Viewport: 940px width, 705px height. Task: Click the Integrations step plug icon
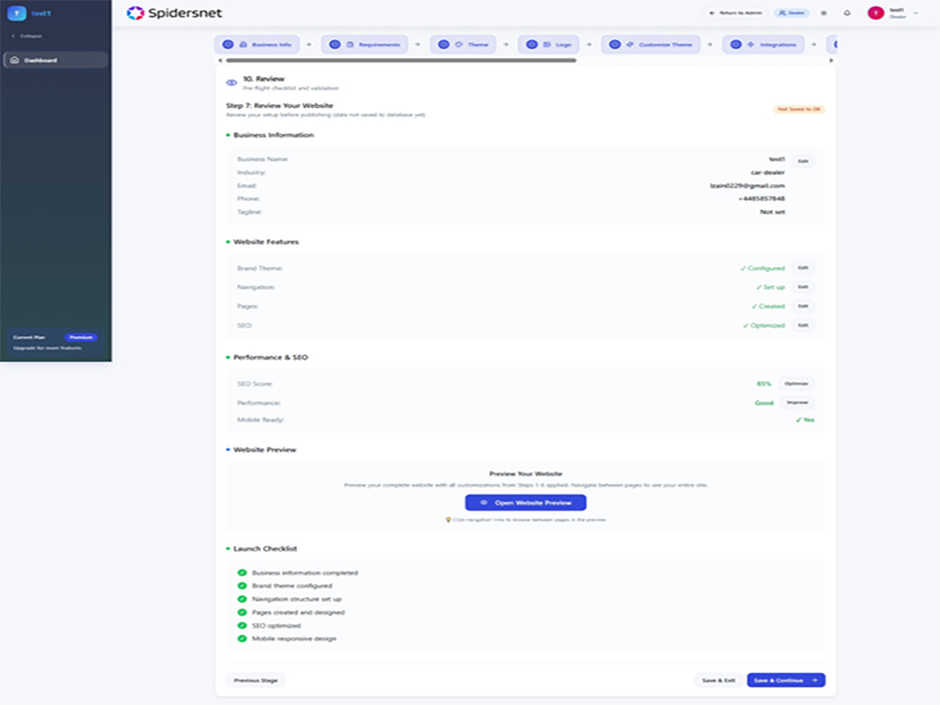750,44
